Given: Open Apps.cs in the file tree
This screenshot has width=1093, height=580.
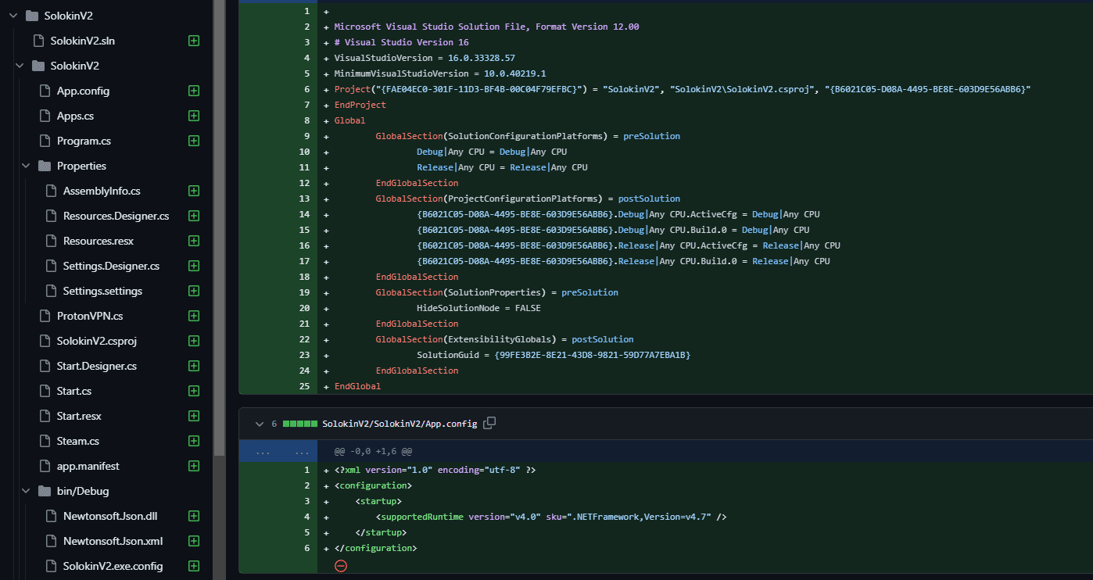Looking at the screenshot, I should (x=75, y=116).
